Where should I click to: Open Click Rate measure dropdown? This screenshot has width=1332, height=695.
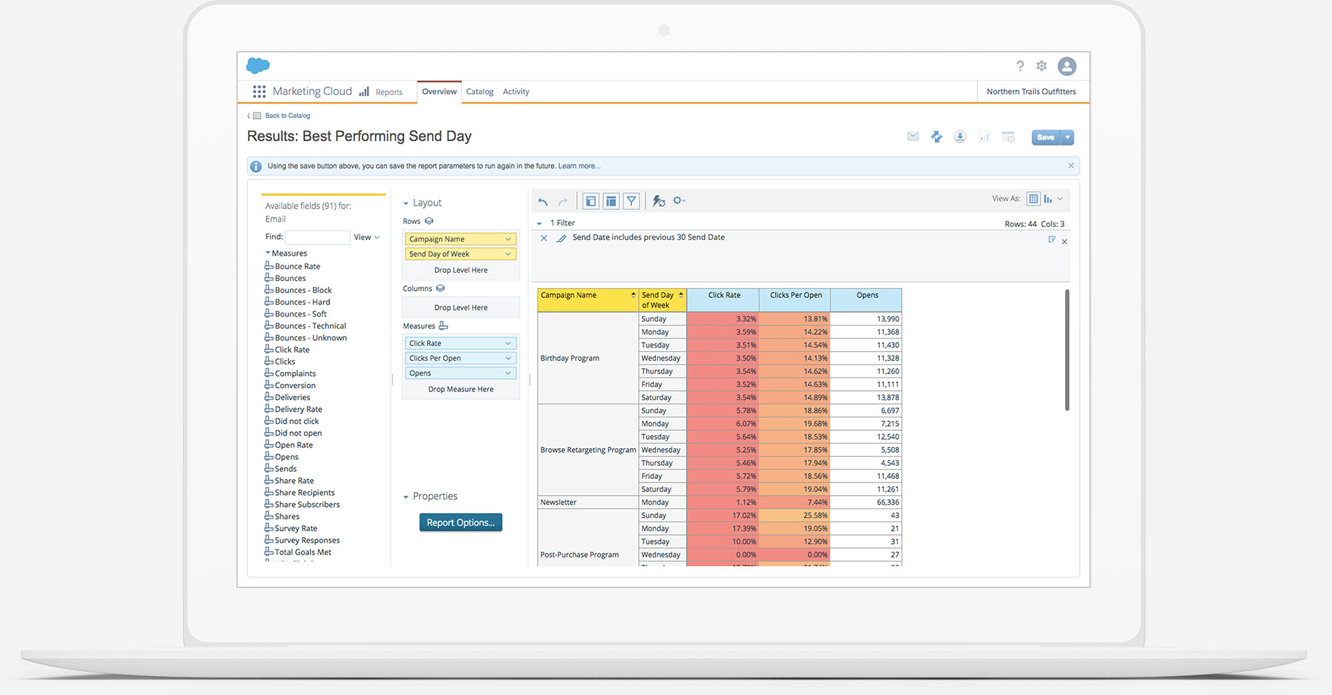508,343
